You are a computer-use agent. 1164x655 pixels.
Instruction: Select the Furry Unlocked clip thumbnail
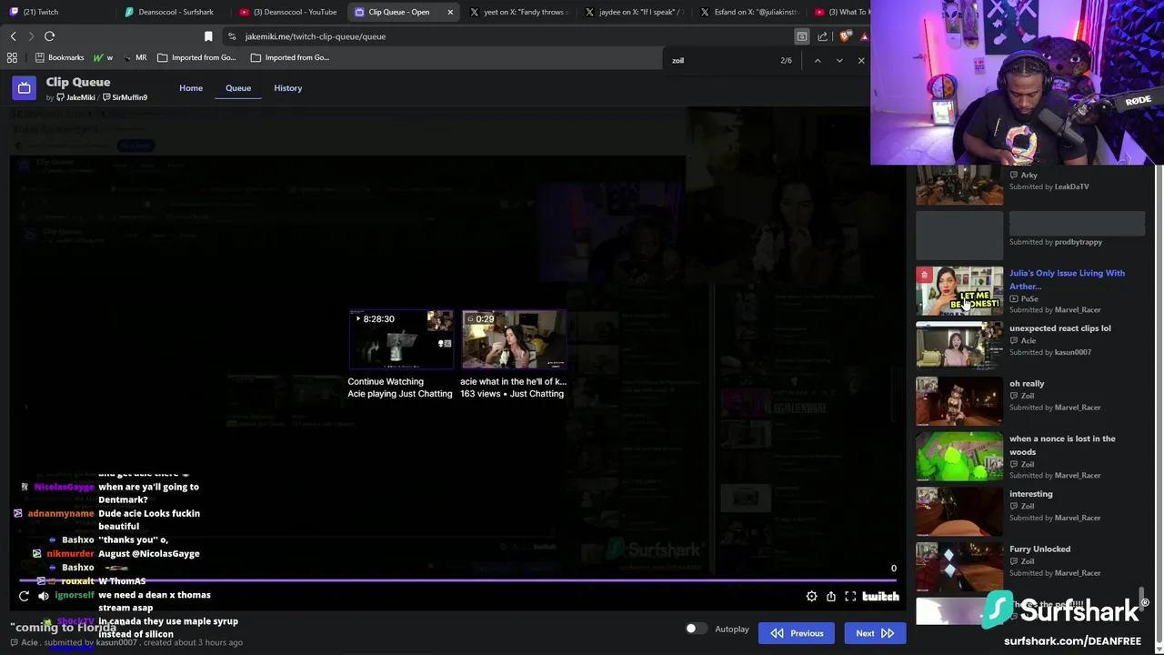tap(959, 567)
